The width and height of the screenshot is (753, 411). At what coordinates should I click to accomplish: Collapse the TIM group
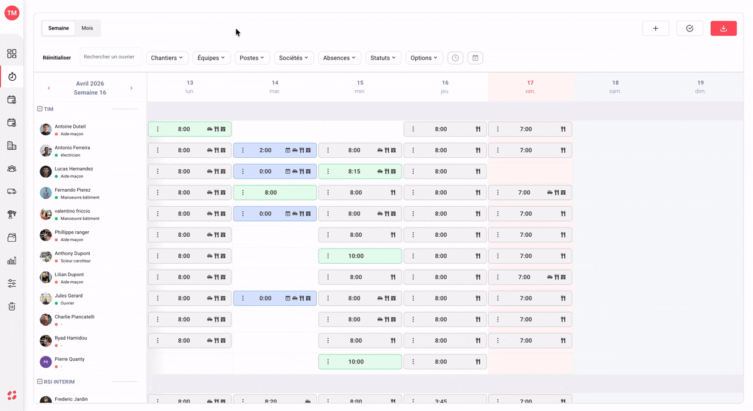[x=40, y=109]
